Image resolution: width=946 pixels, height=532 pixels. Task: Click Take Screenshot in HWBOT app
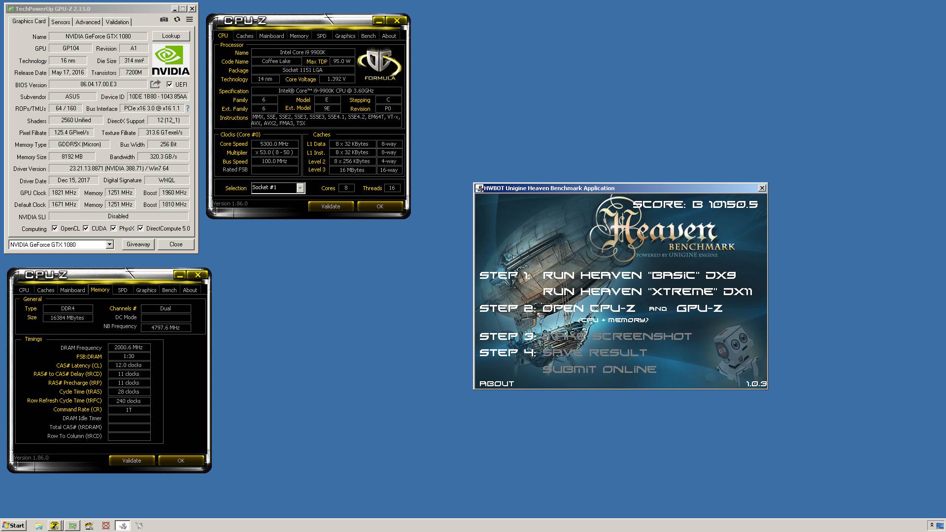617,336
